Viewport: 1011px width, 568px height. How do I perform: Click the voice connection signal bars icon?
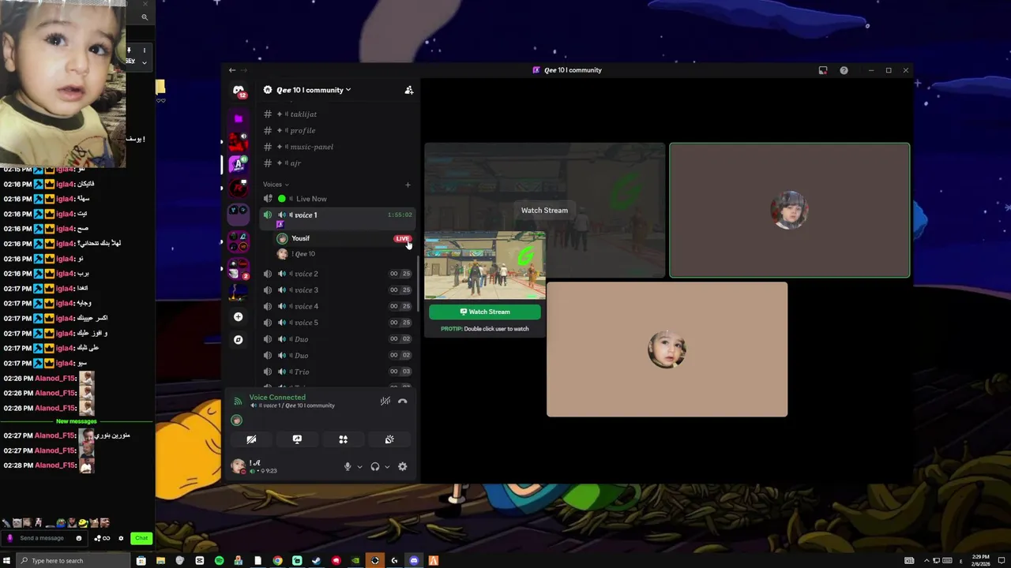(238, 401)
